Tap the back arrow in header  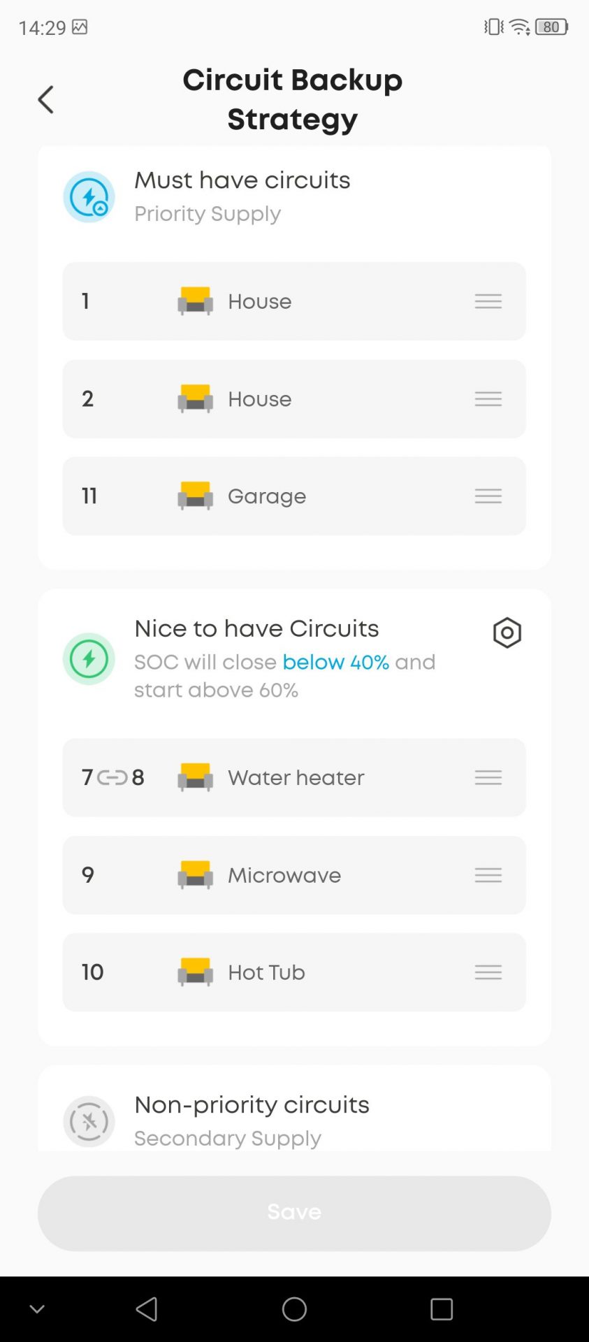pos(46,100)
